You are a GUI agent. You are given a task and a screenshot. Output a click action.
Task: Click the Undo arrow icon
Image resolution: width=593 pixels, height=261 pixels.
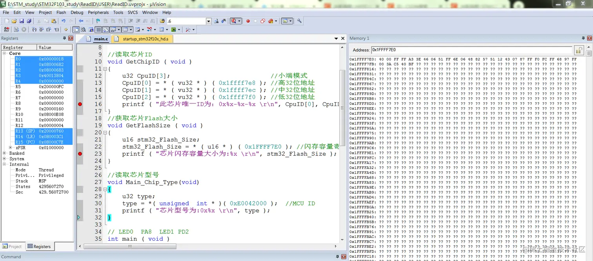(x=64, y=21)
